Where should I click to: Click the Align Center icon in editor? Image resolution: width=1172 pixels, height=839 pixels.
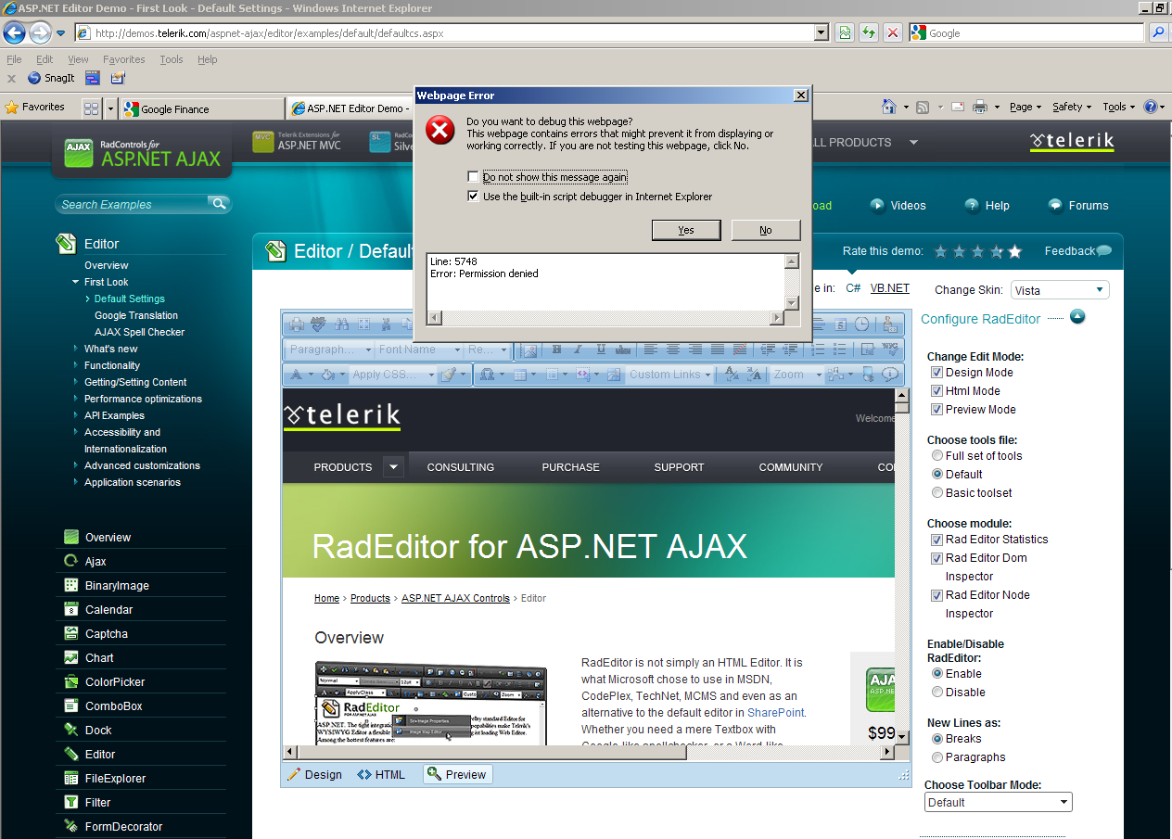[x=673, y=350]
